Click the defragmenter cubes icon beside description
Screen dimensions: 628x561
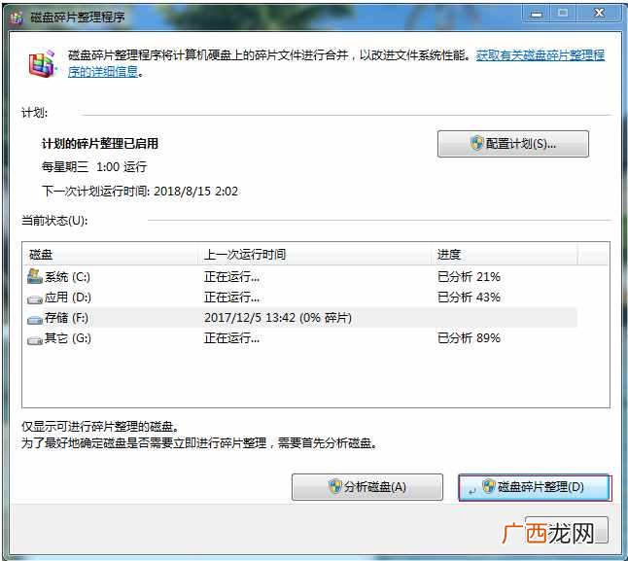pyautogui.click(x=42, y=63)
